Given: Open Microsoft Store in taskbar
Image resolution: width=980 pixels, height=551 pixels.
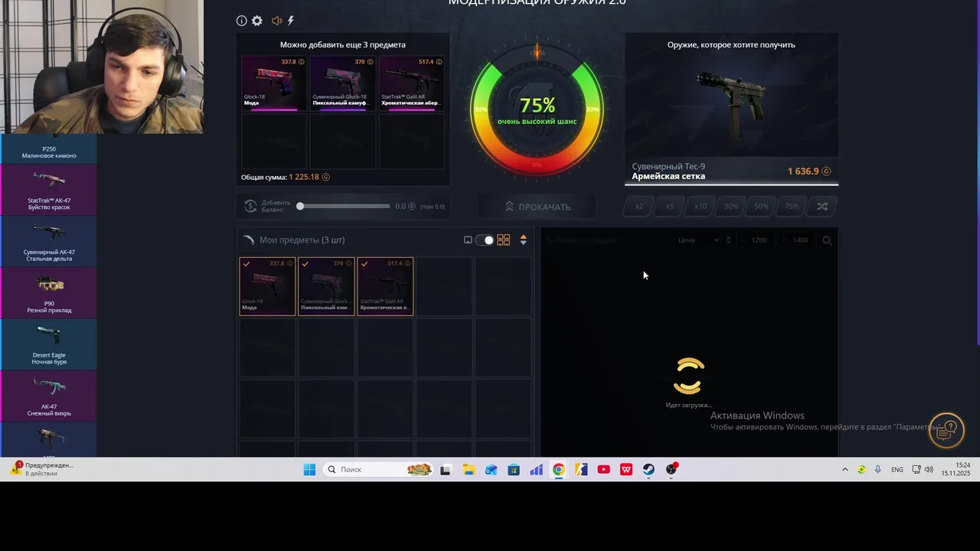Looking at the screenshot, I should [x=514, y=470].
